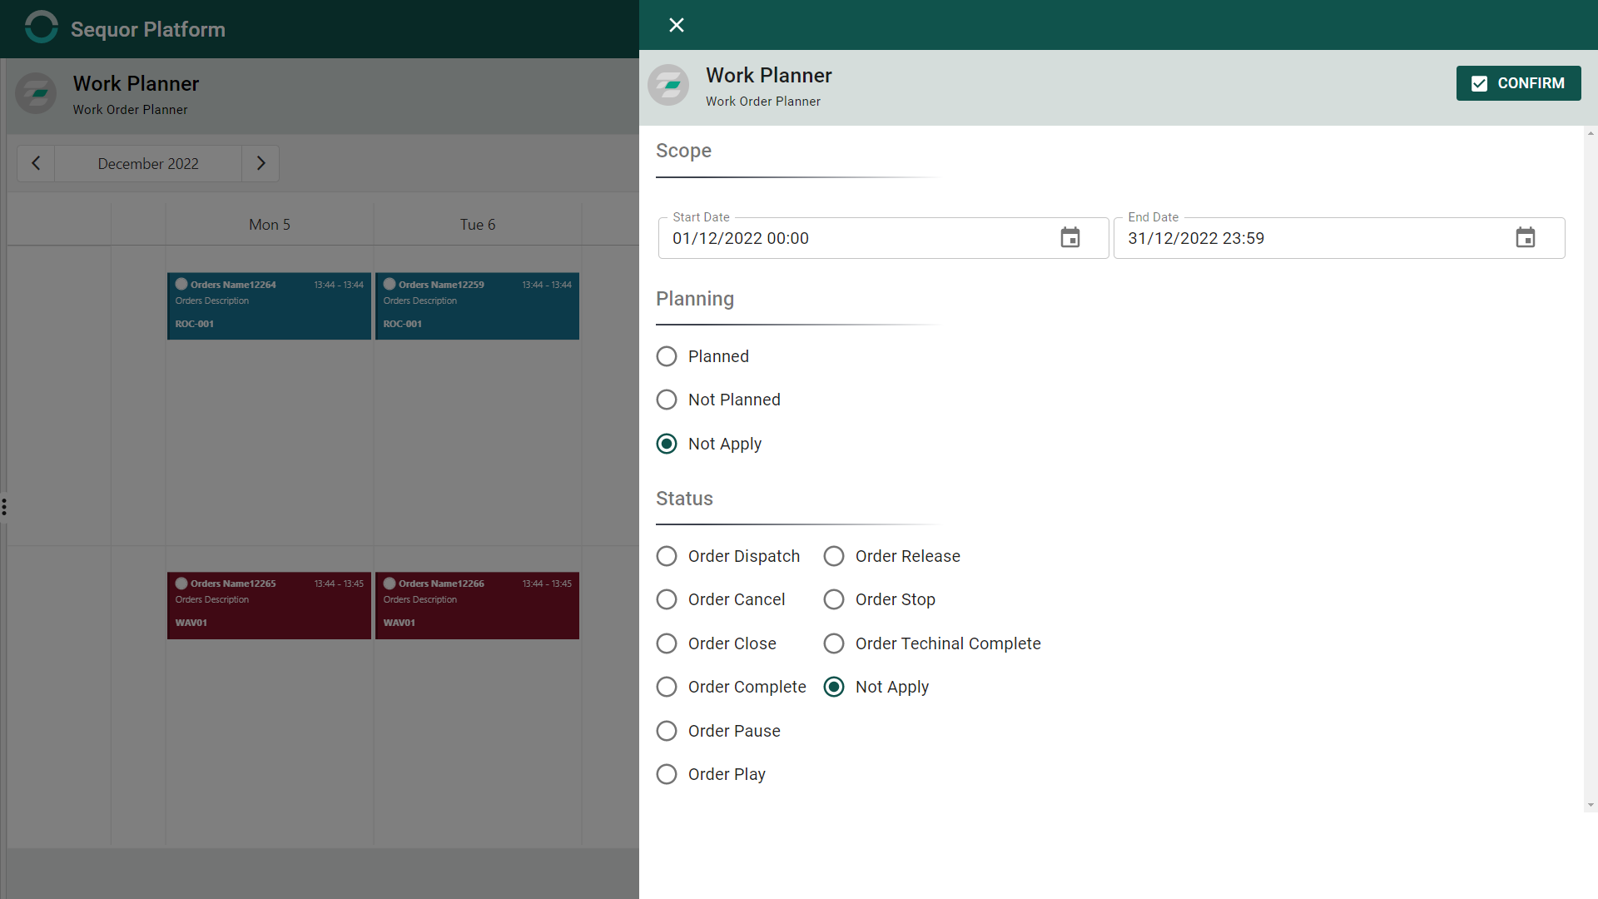This screenshot has height=899, width=1598.
Task: Open the Start Date calendar picker
Action: 1070,238
